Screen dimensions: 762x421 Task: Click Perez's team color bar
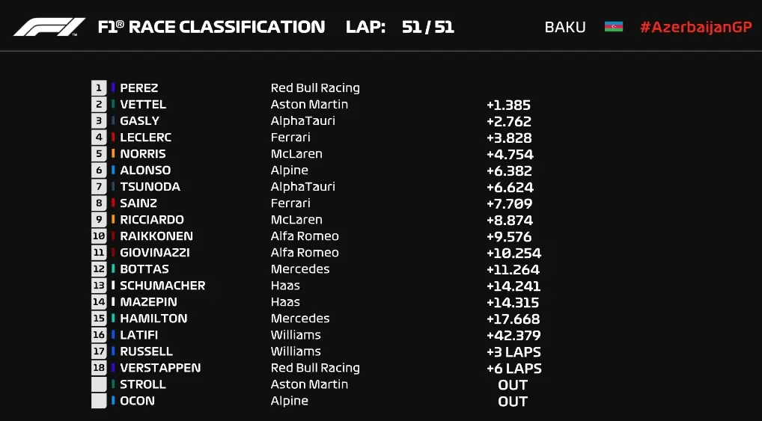[113, 88]
